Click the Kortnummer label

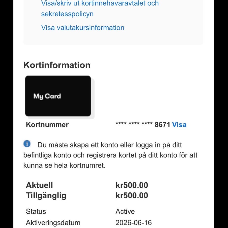point(47,125)
